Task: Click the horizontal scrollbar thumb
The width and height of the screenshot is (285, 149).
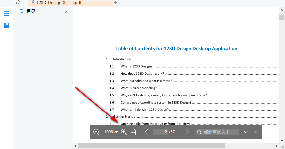Action: tap(151, 146)
